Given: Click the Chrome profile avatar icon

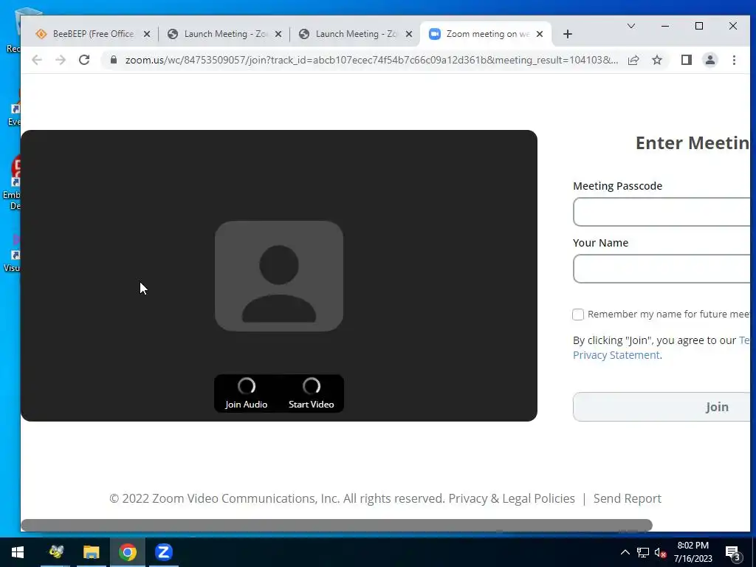Looking at the screenshot, I should pos(709,60).
